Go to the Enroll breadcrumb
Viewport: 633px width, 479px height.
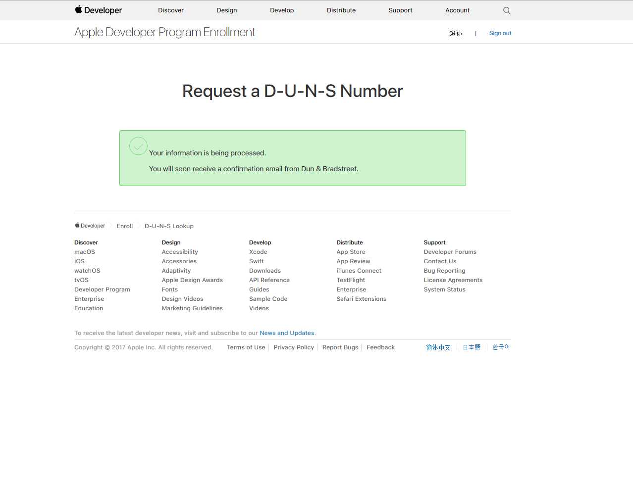pos(125,226)
